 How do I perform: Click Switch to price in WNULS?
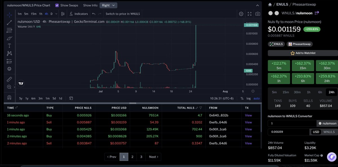(123, 14)
